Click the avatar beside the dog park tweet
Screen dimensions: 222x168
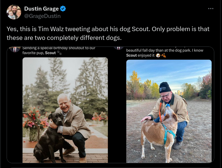119,48
